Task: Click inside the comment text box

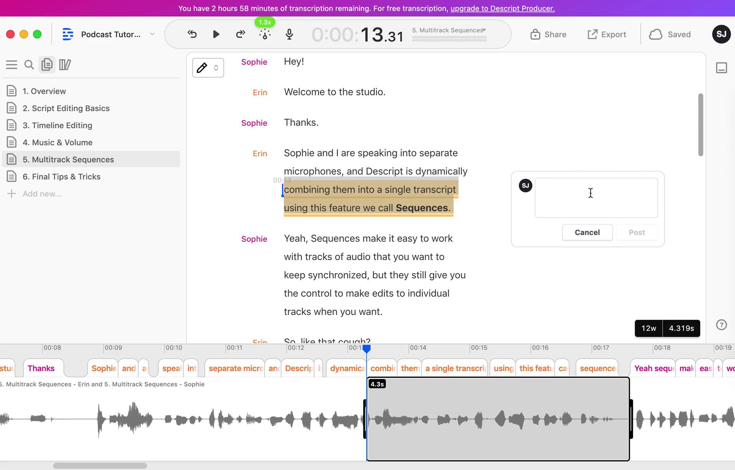Action: click(x=596, y=198)
